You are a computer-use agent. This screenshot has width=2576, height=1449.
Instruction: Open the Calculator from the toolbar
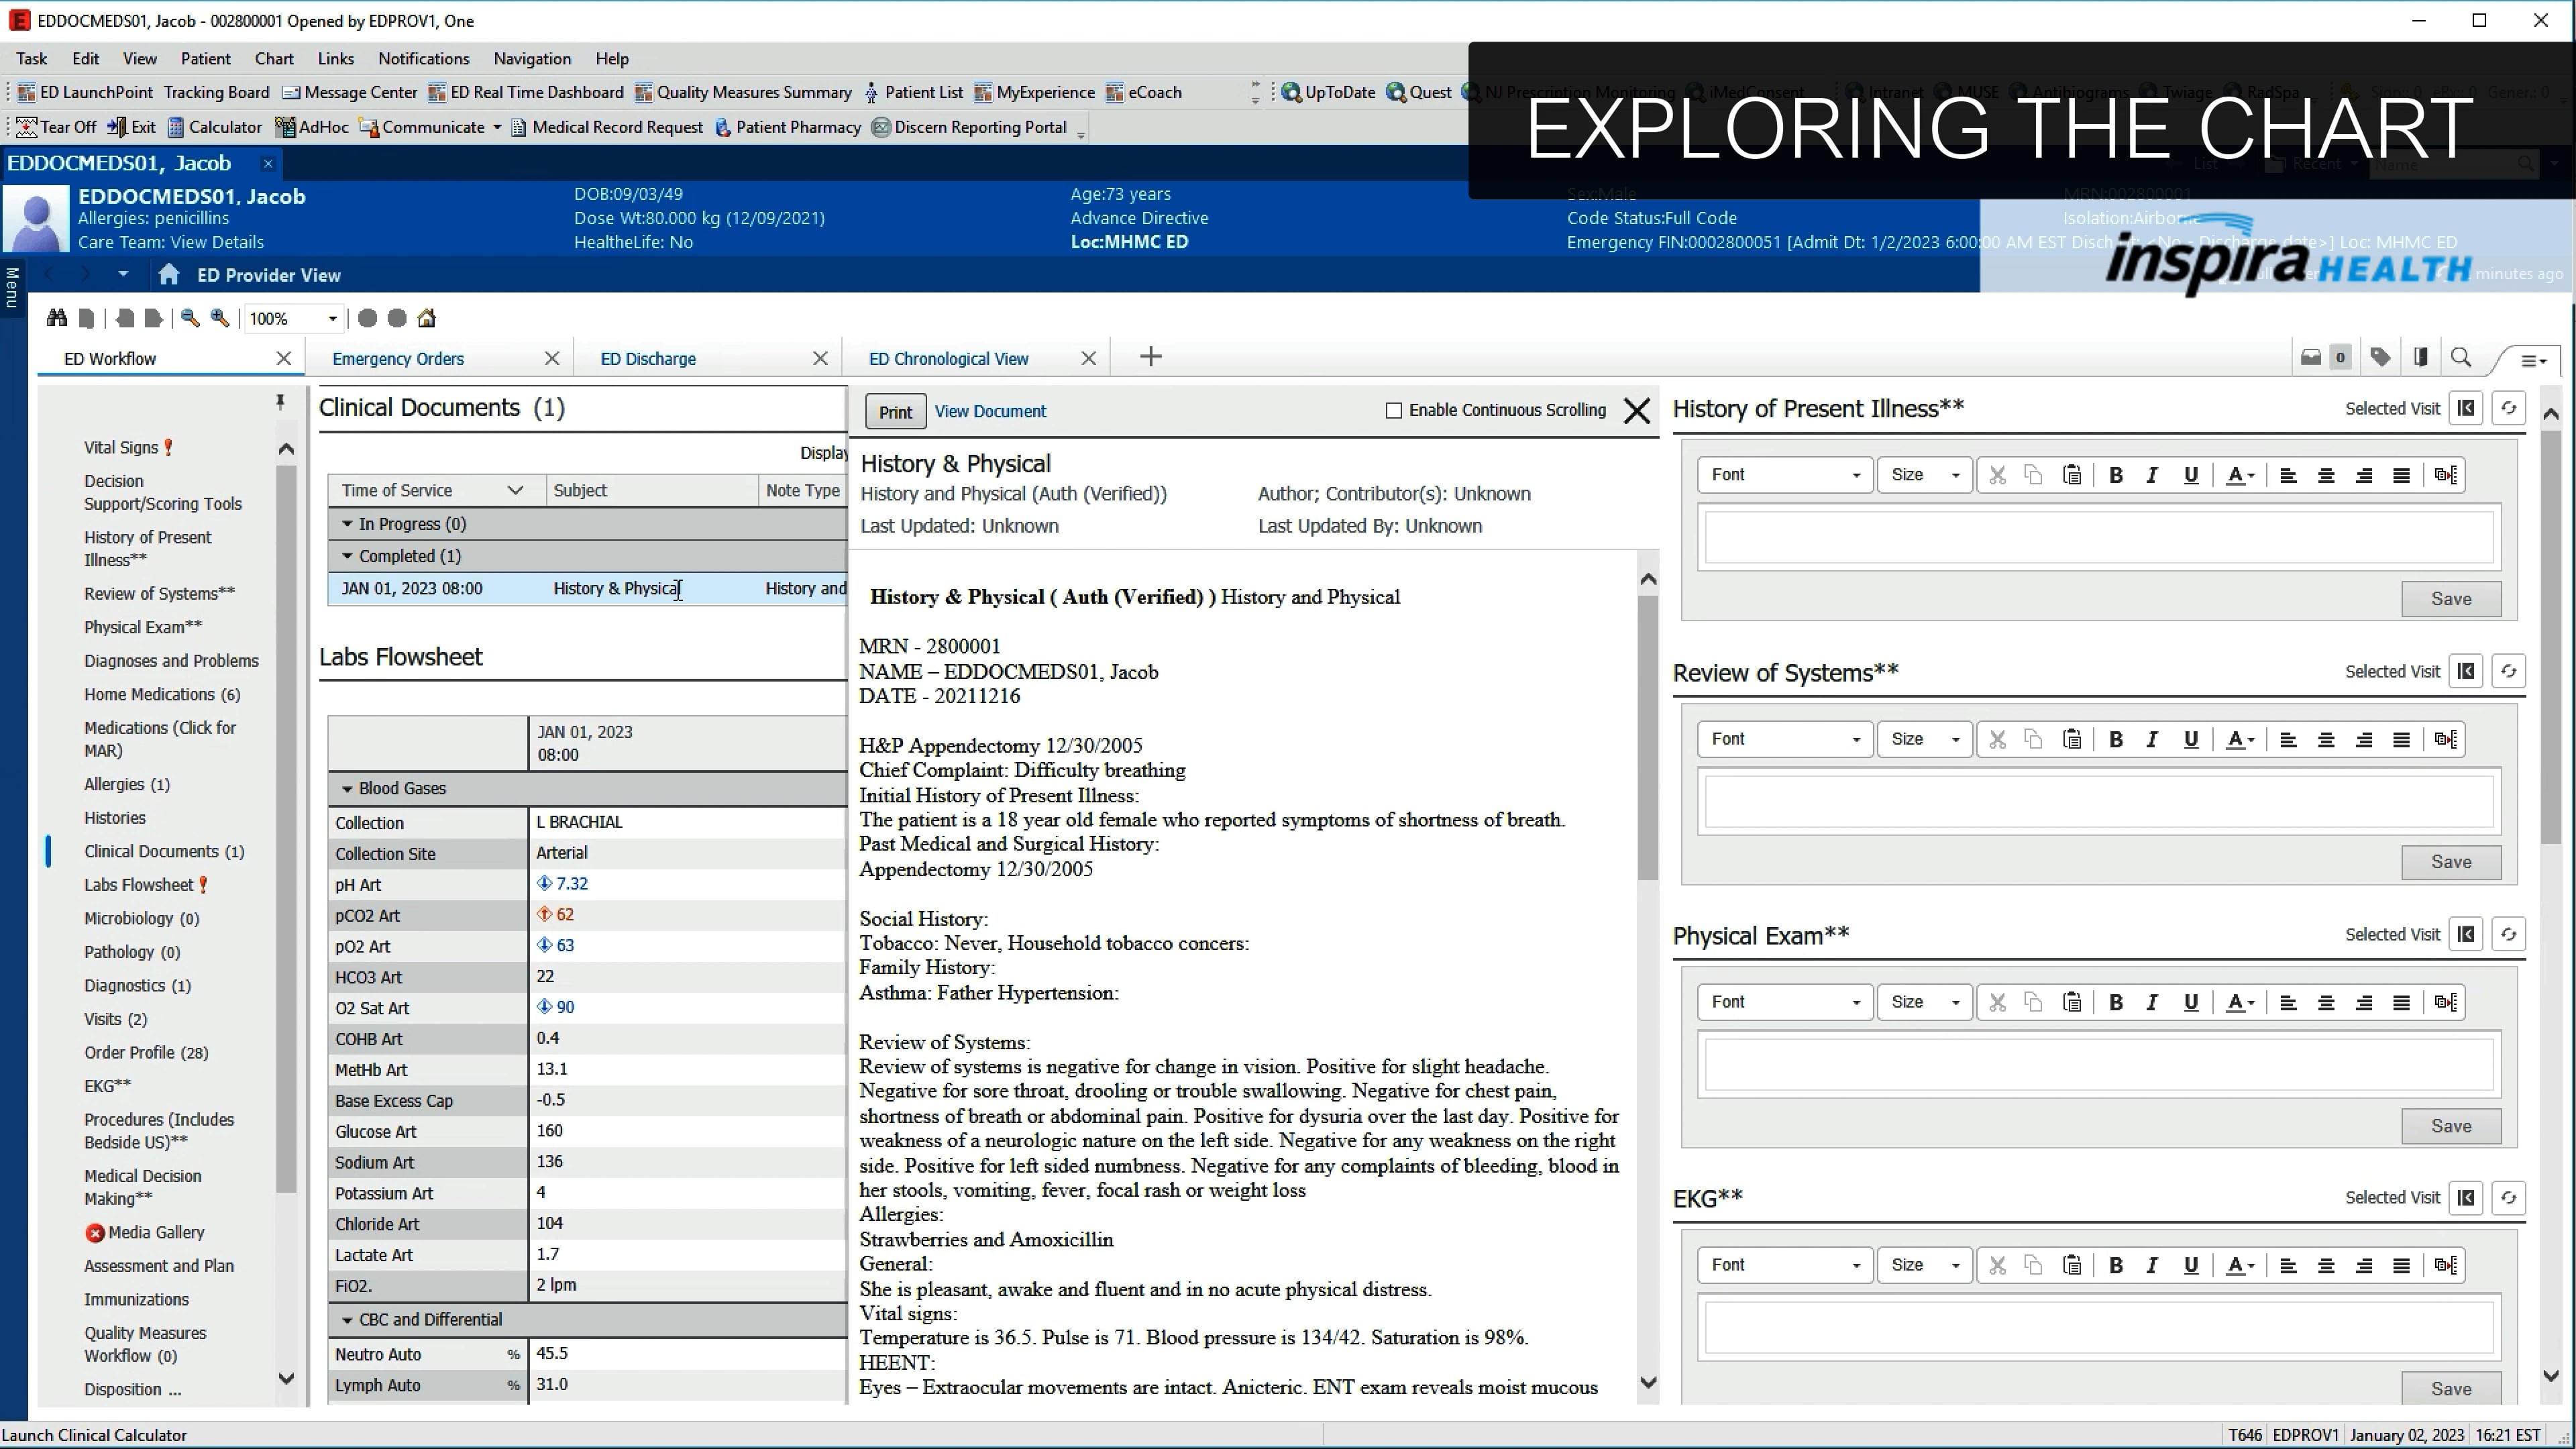click(x=214, y=127)
